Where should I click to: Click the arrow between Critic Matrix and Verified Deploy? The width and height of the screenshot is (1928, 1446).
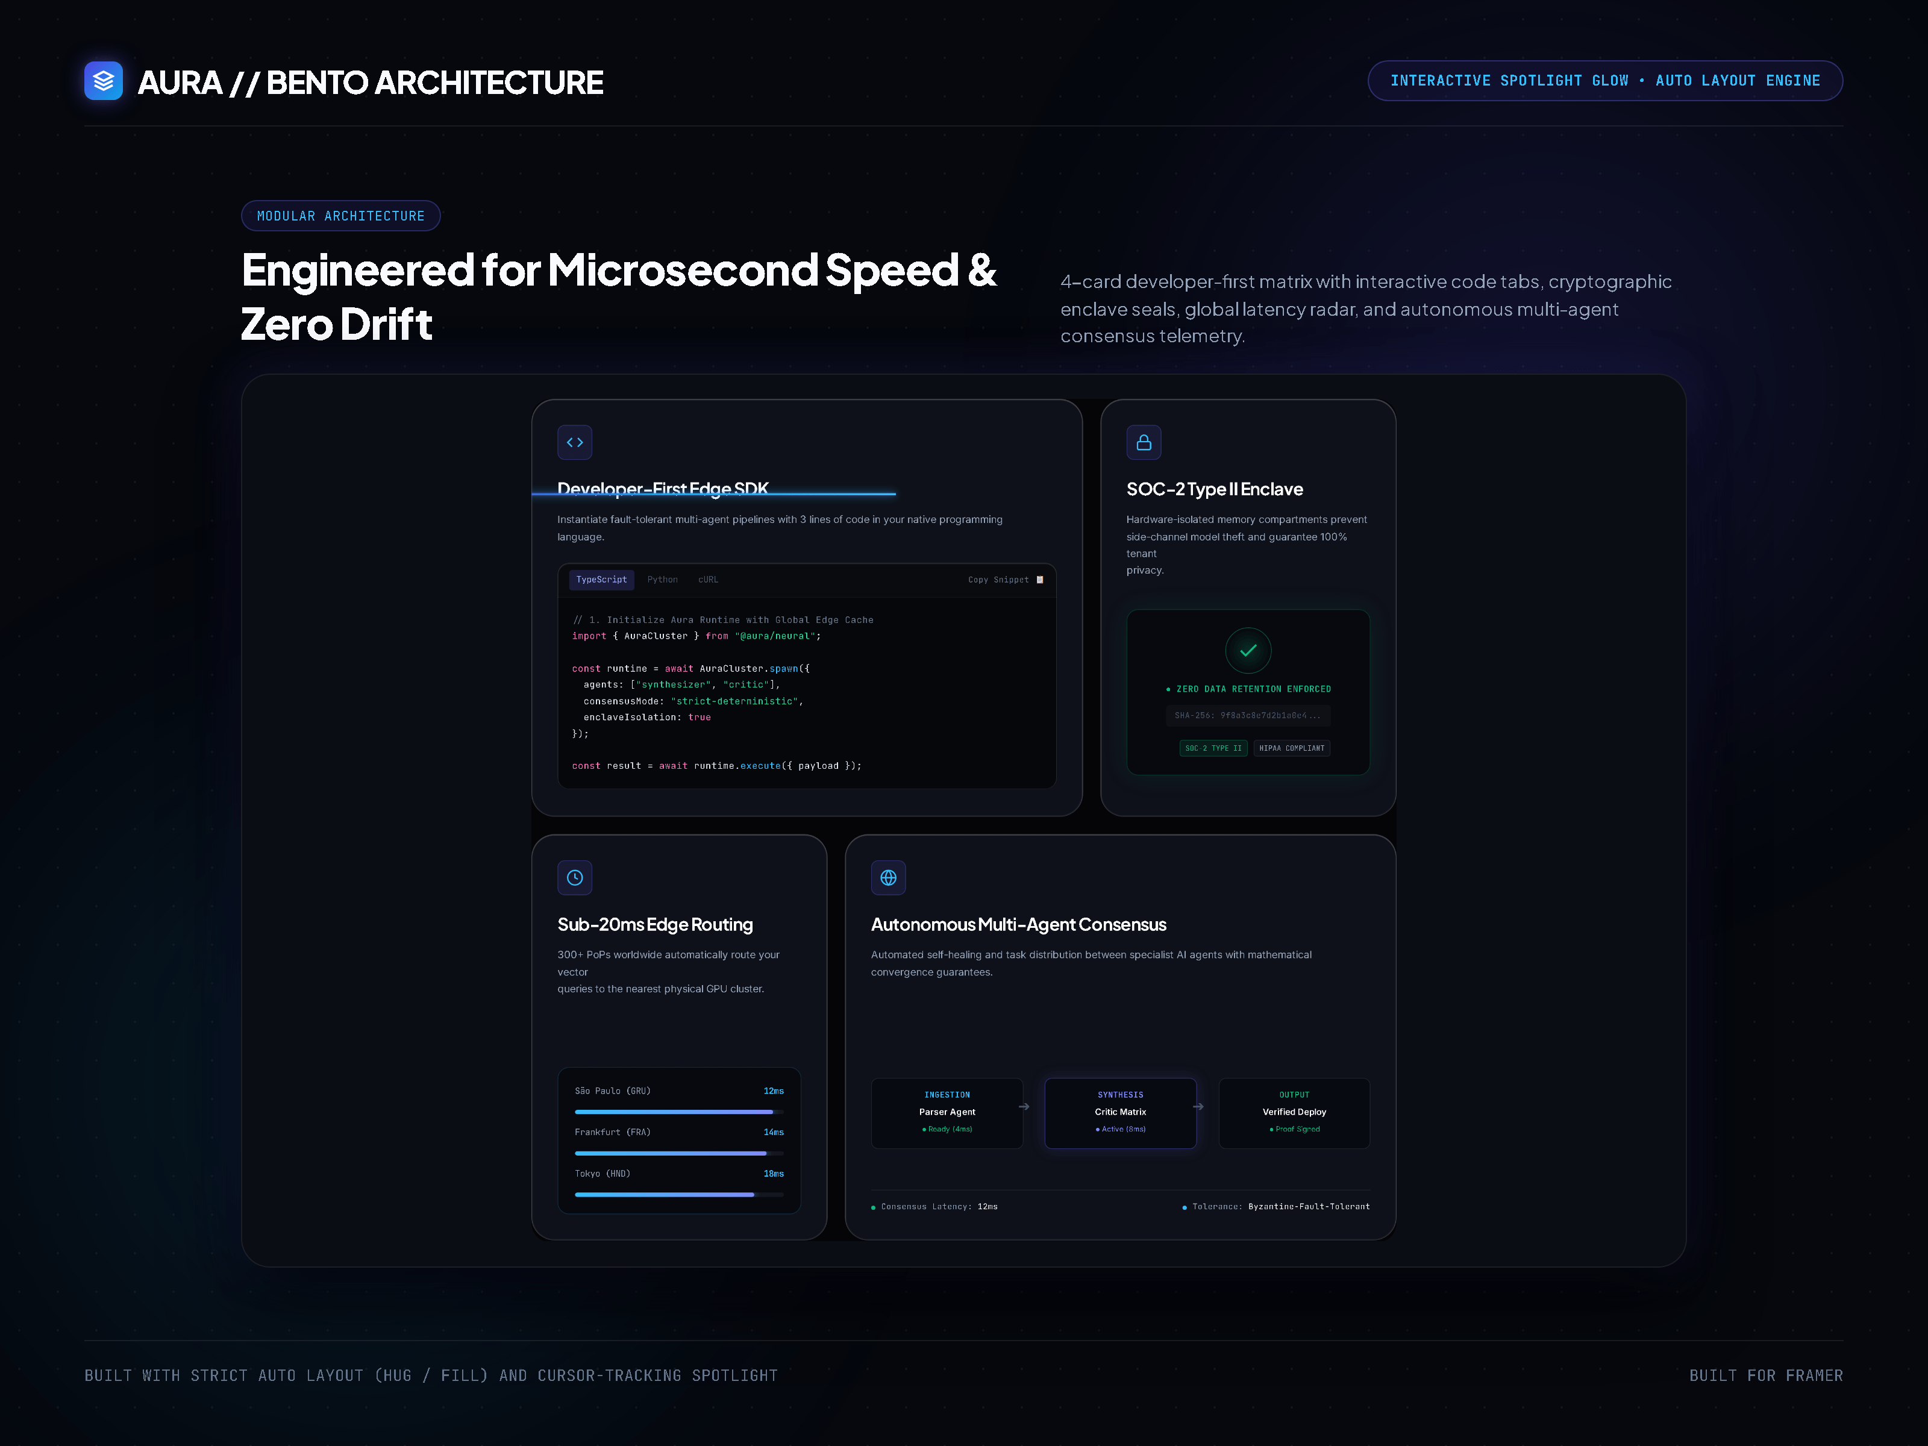[1198, 1107]
